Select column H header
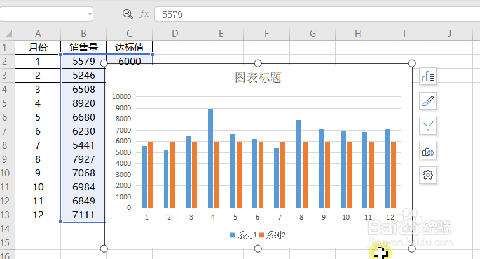Viewport: 480px width, 259px height. (x=358, y=34)
